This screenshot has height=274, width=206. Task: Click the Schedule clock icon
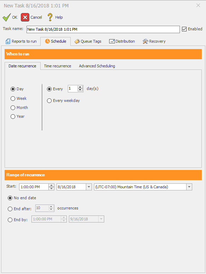47,41
